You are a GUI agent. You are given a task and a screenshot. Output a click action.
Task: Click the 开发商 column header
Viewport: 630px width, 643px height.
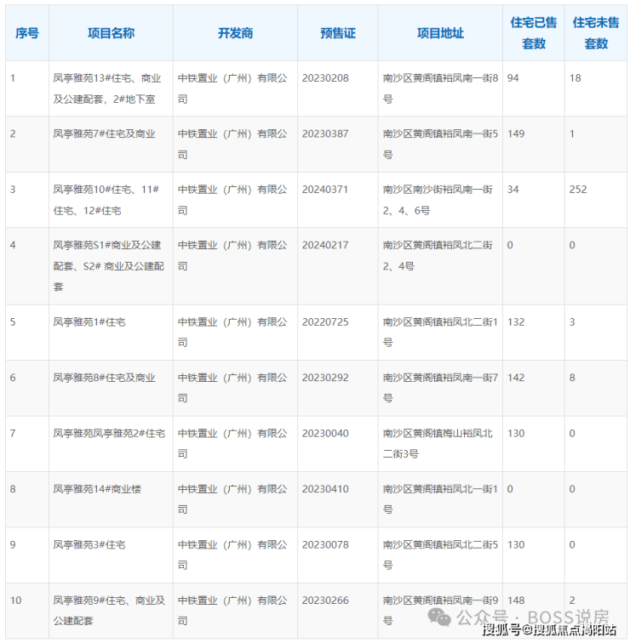tap(235, 33)
